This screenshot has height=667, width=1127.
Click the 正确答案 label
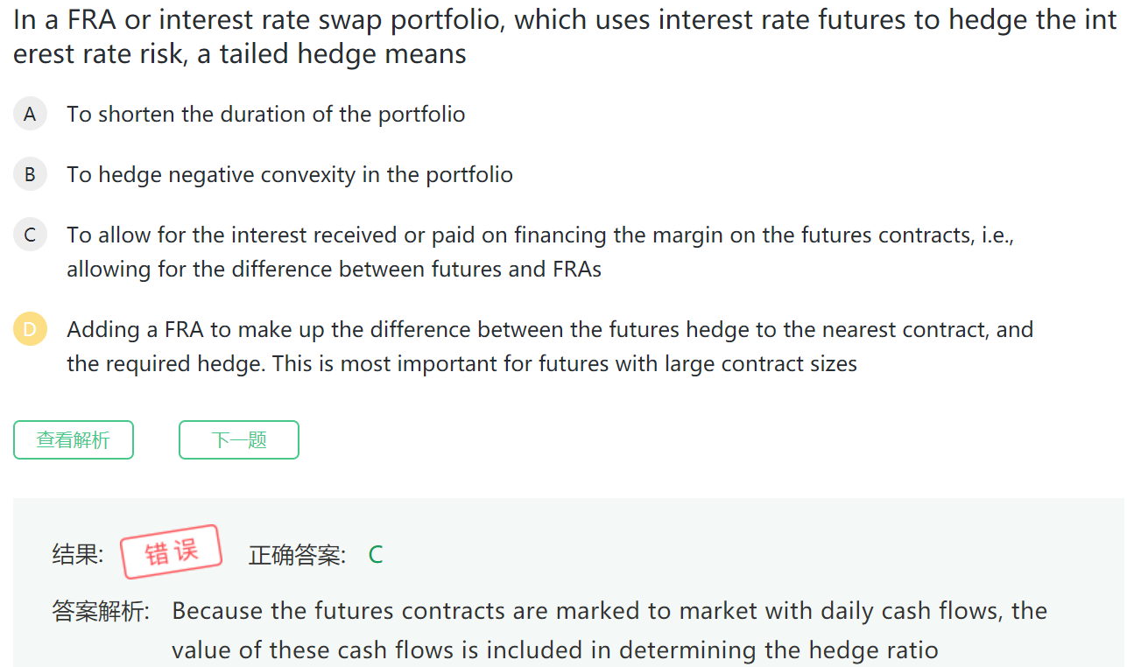298,555
